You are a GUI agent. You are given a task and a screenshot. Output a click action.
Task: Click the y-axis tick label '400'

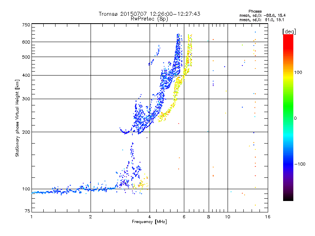[x=26, y=75]
